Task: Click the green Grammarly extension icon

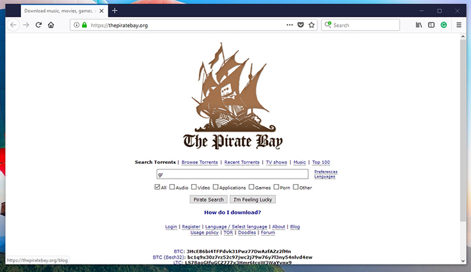Action: [x=443, y=25]
